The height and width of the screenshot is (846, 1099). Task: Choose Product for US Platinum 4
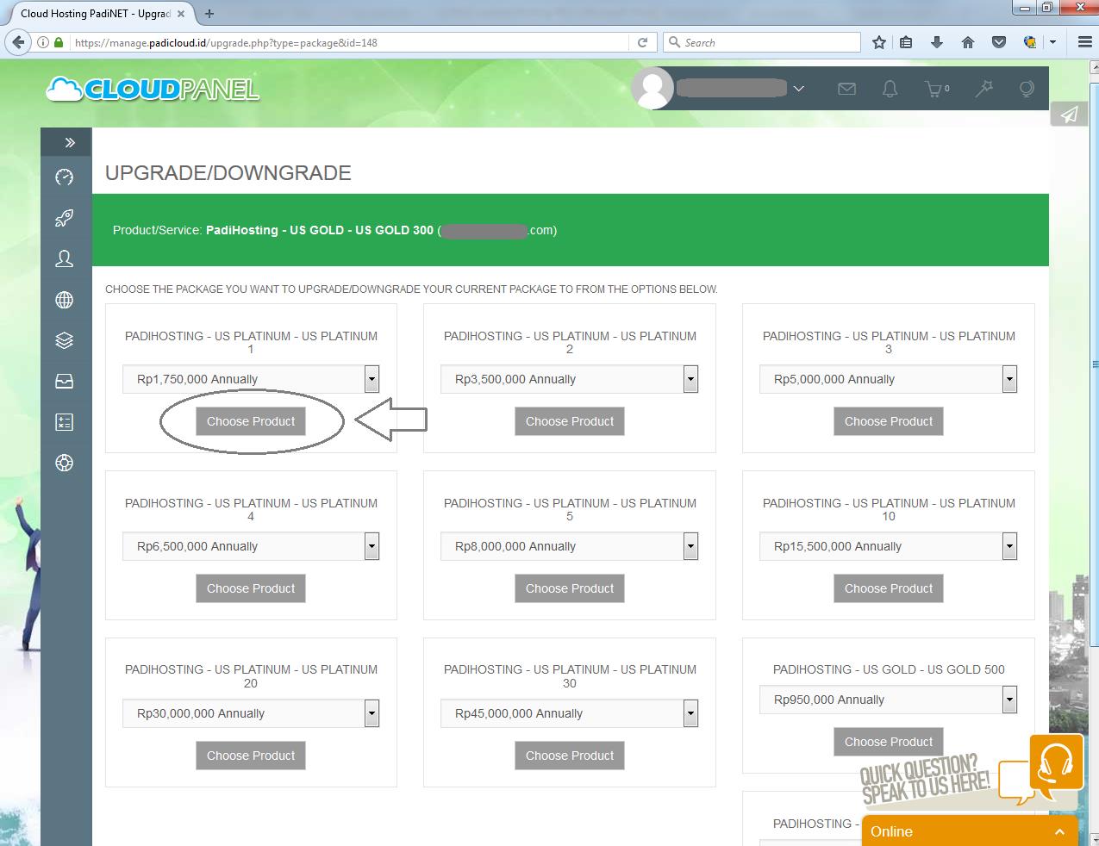[251, 588]
